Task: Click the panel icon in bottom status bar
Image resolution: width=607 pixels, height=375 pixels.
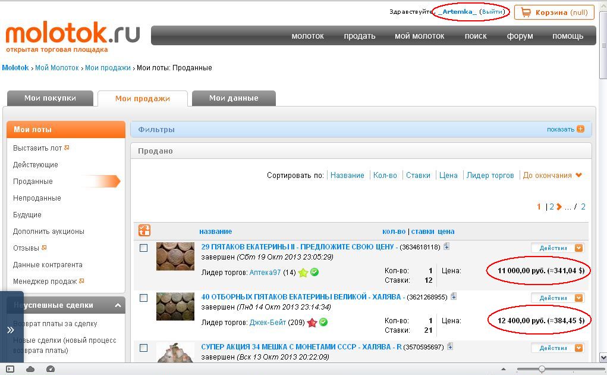Action: pyautogui.click(x=10, y=369)
